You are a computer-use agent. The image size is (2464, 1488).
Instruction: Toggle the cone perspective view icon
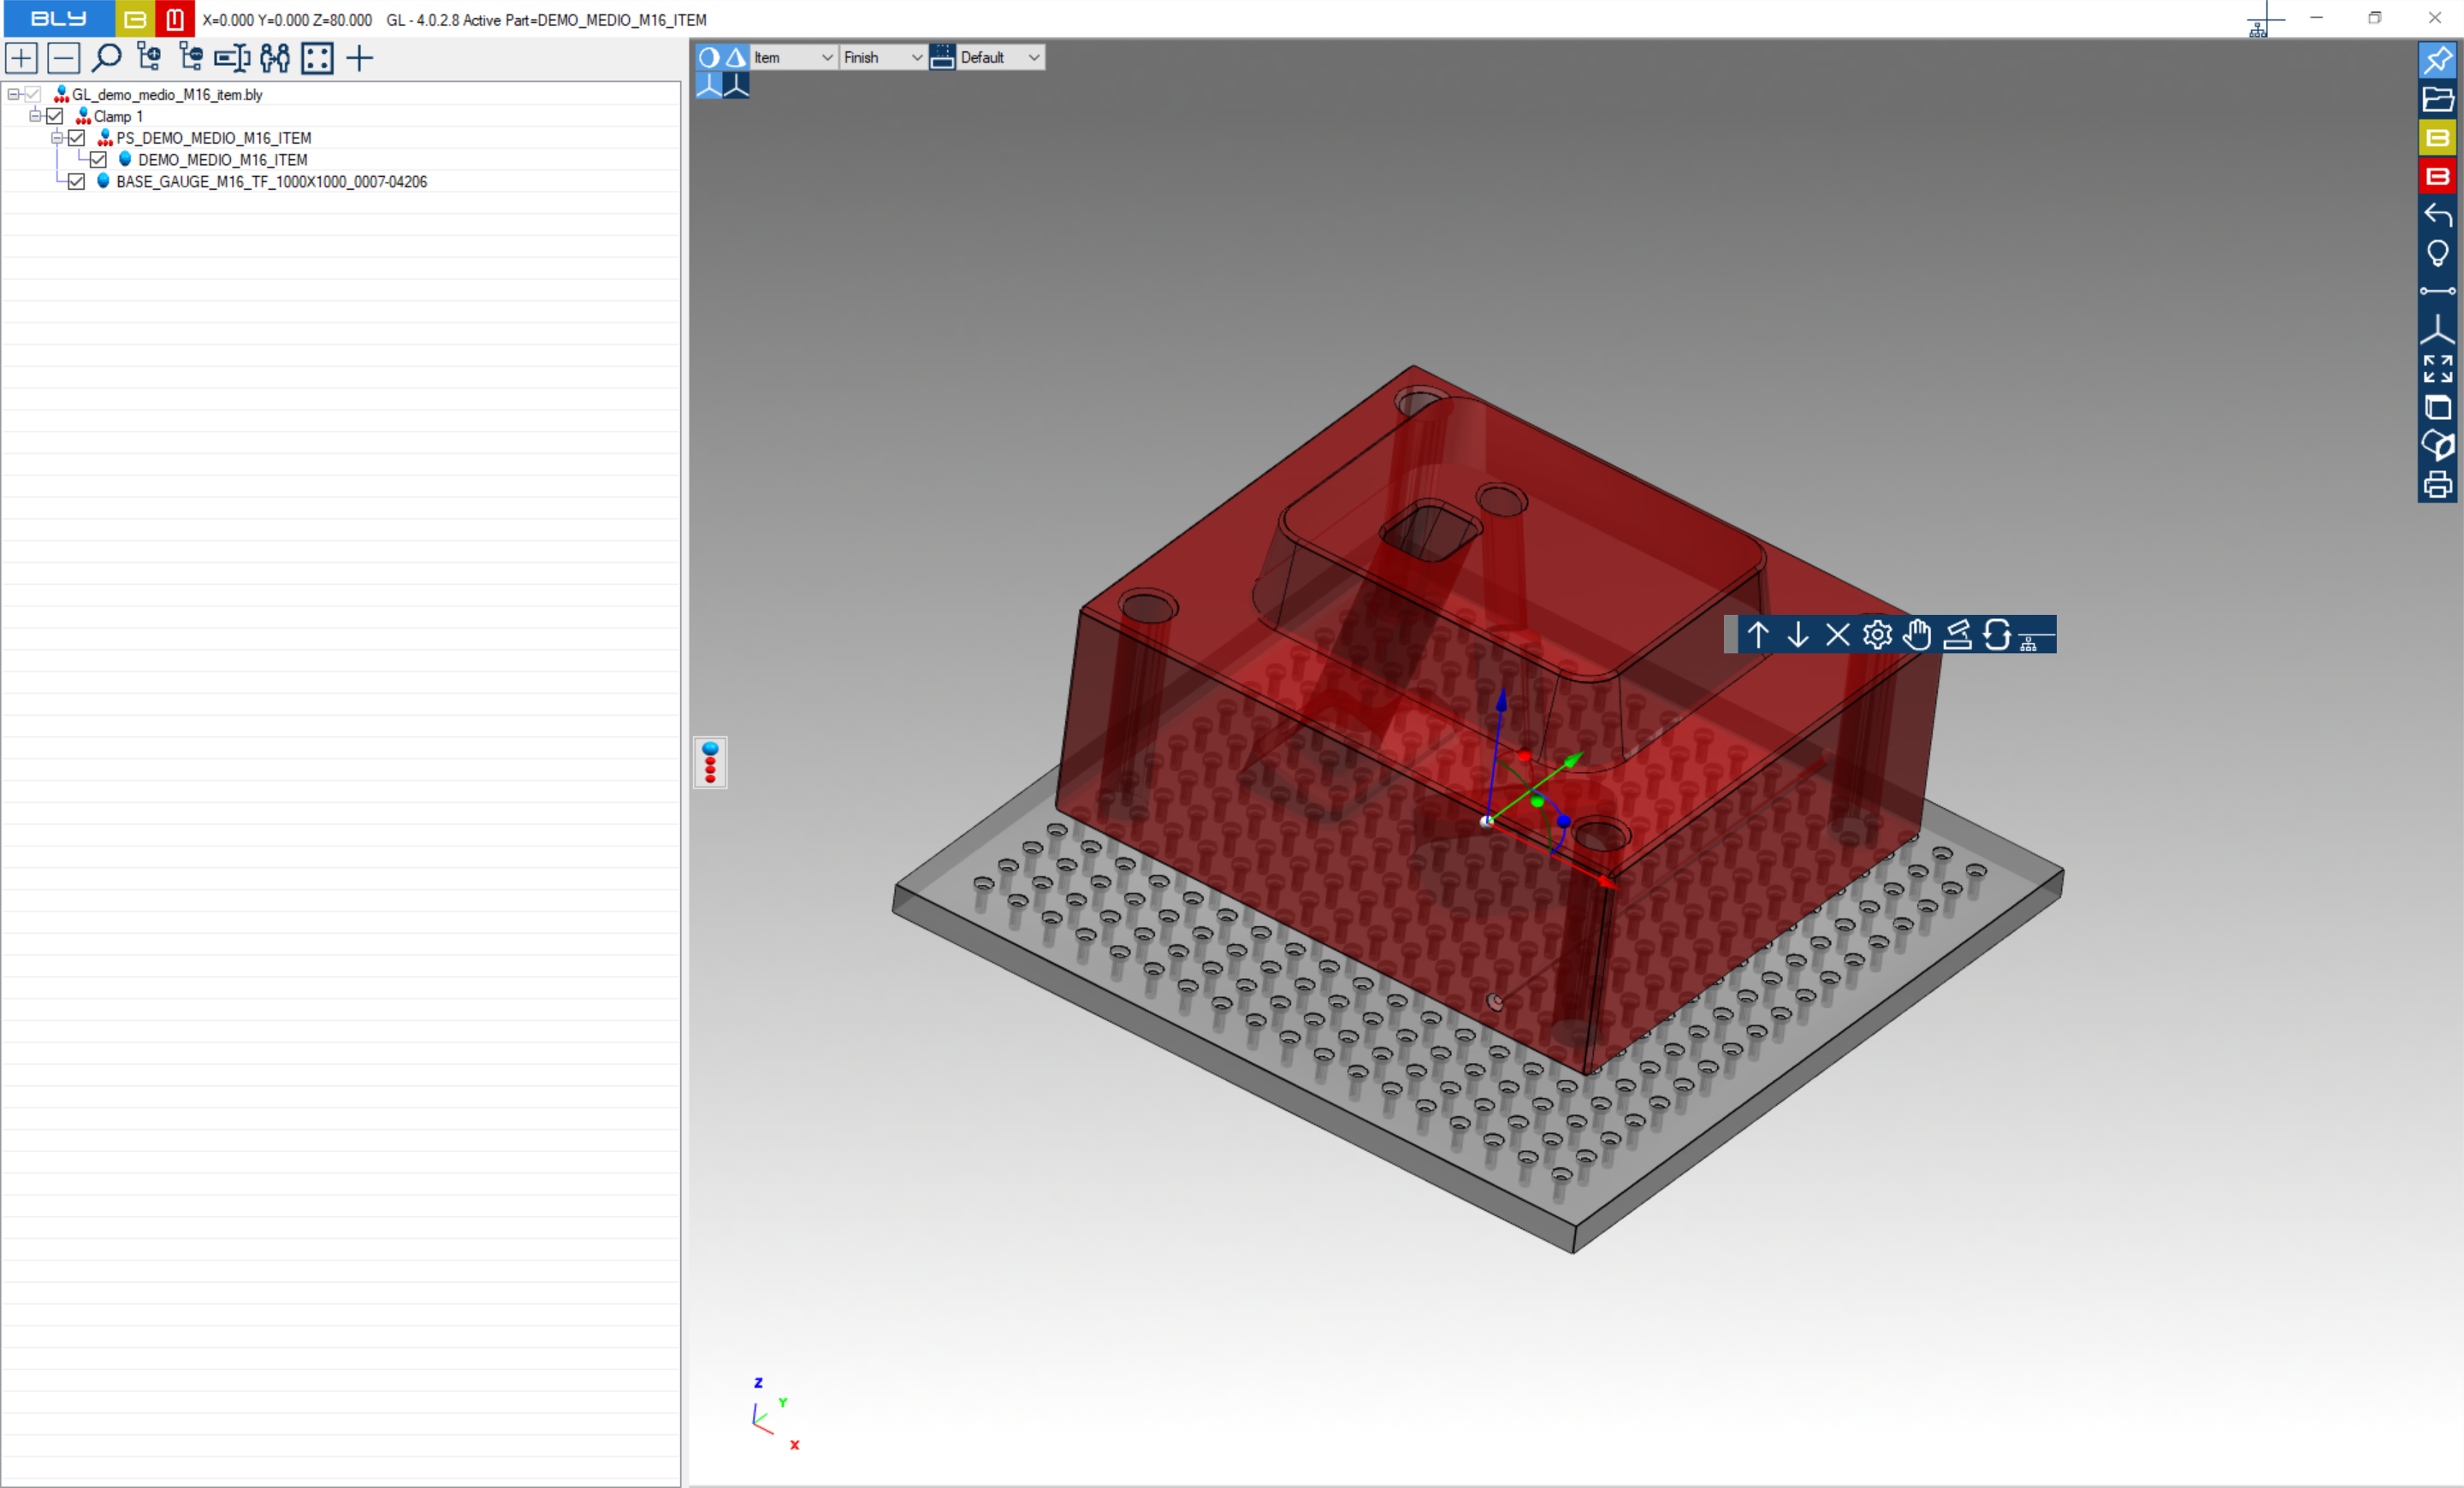click(x=736, y=57)
